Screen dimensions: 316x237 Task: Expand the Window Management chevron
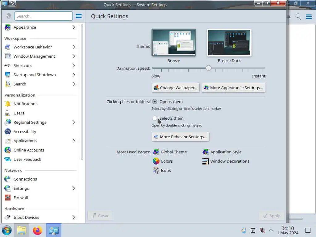tap(74, 56)
